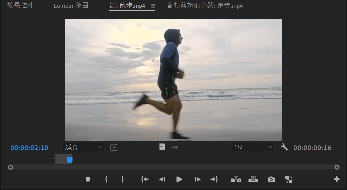The height and width of the screenshot is (190, 347).
Task: Click the zoom scroll bar track
Action: pos(173,167)
